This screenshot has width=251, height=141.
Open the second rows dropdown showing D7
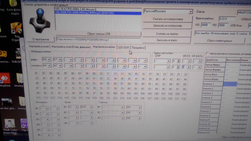point(57,60)
